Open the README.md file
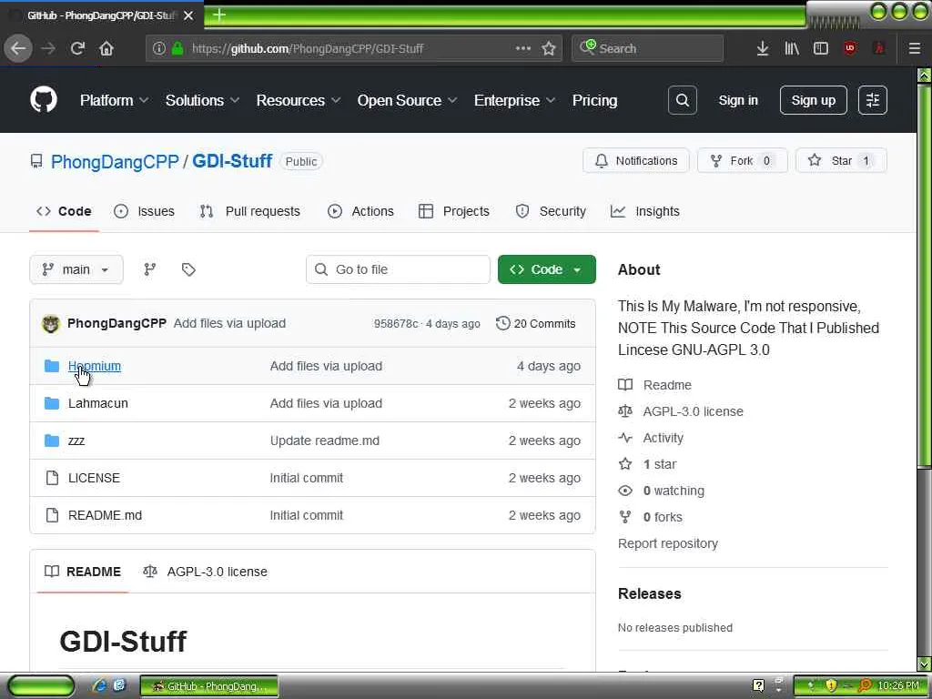This screenshot has width=932, height=699. (x=106, y=515)
